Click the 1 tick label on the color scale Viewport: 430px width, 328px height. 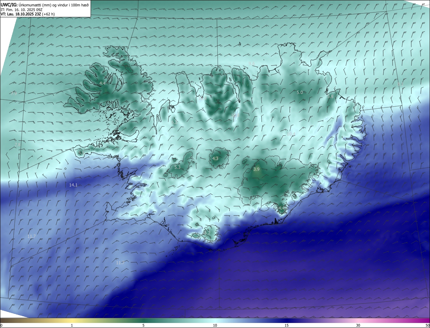pos(72,325)
